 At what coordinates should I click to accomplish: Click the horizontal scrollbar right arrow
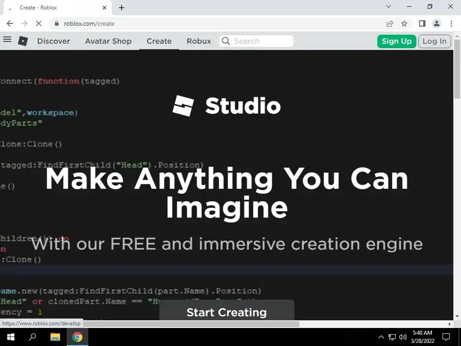pyautogui.click(x=450, y=324)
